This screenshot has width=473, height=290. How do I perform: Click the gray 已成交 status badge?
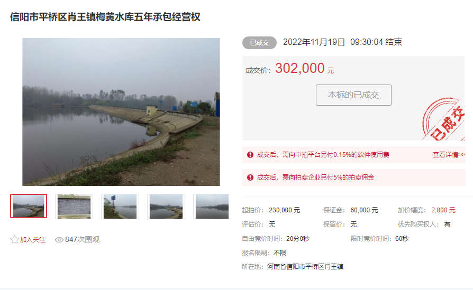[259, 43]
